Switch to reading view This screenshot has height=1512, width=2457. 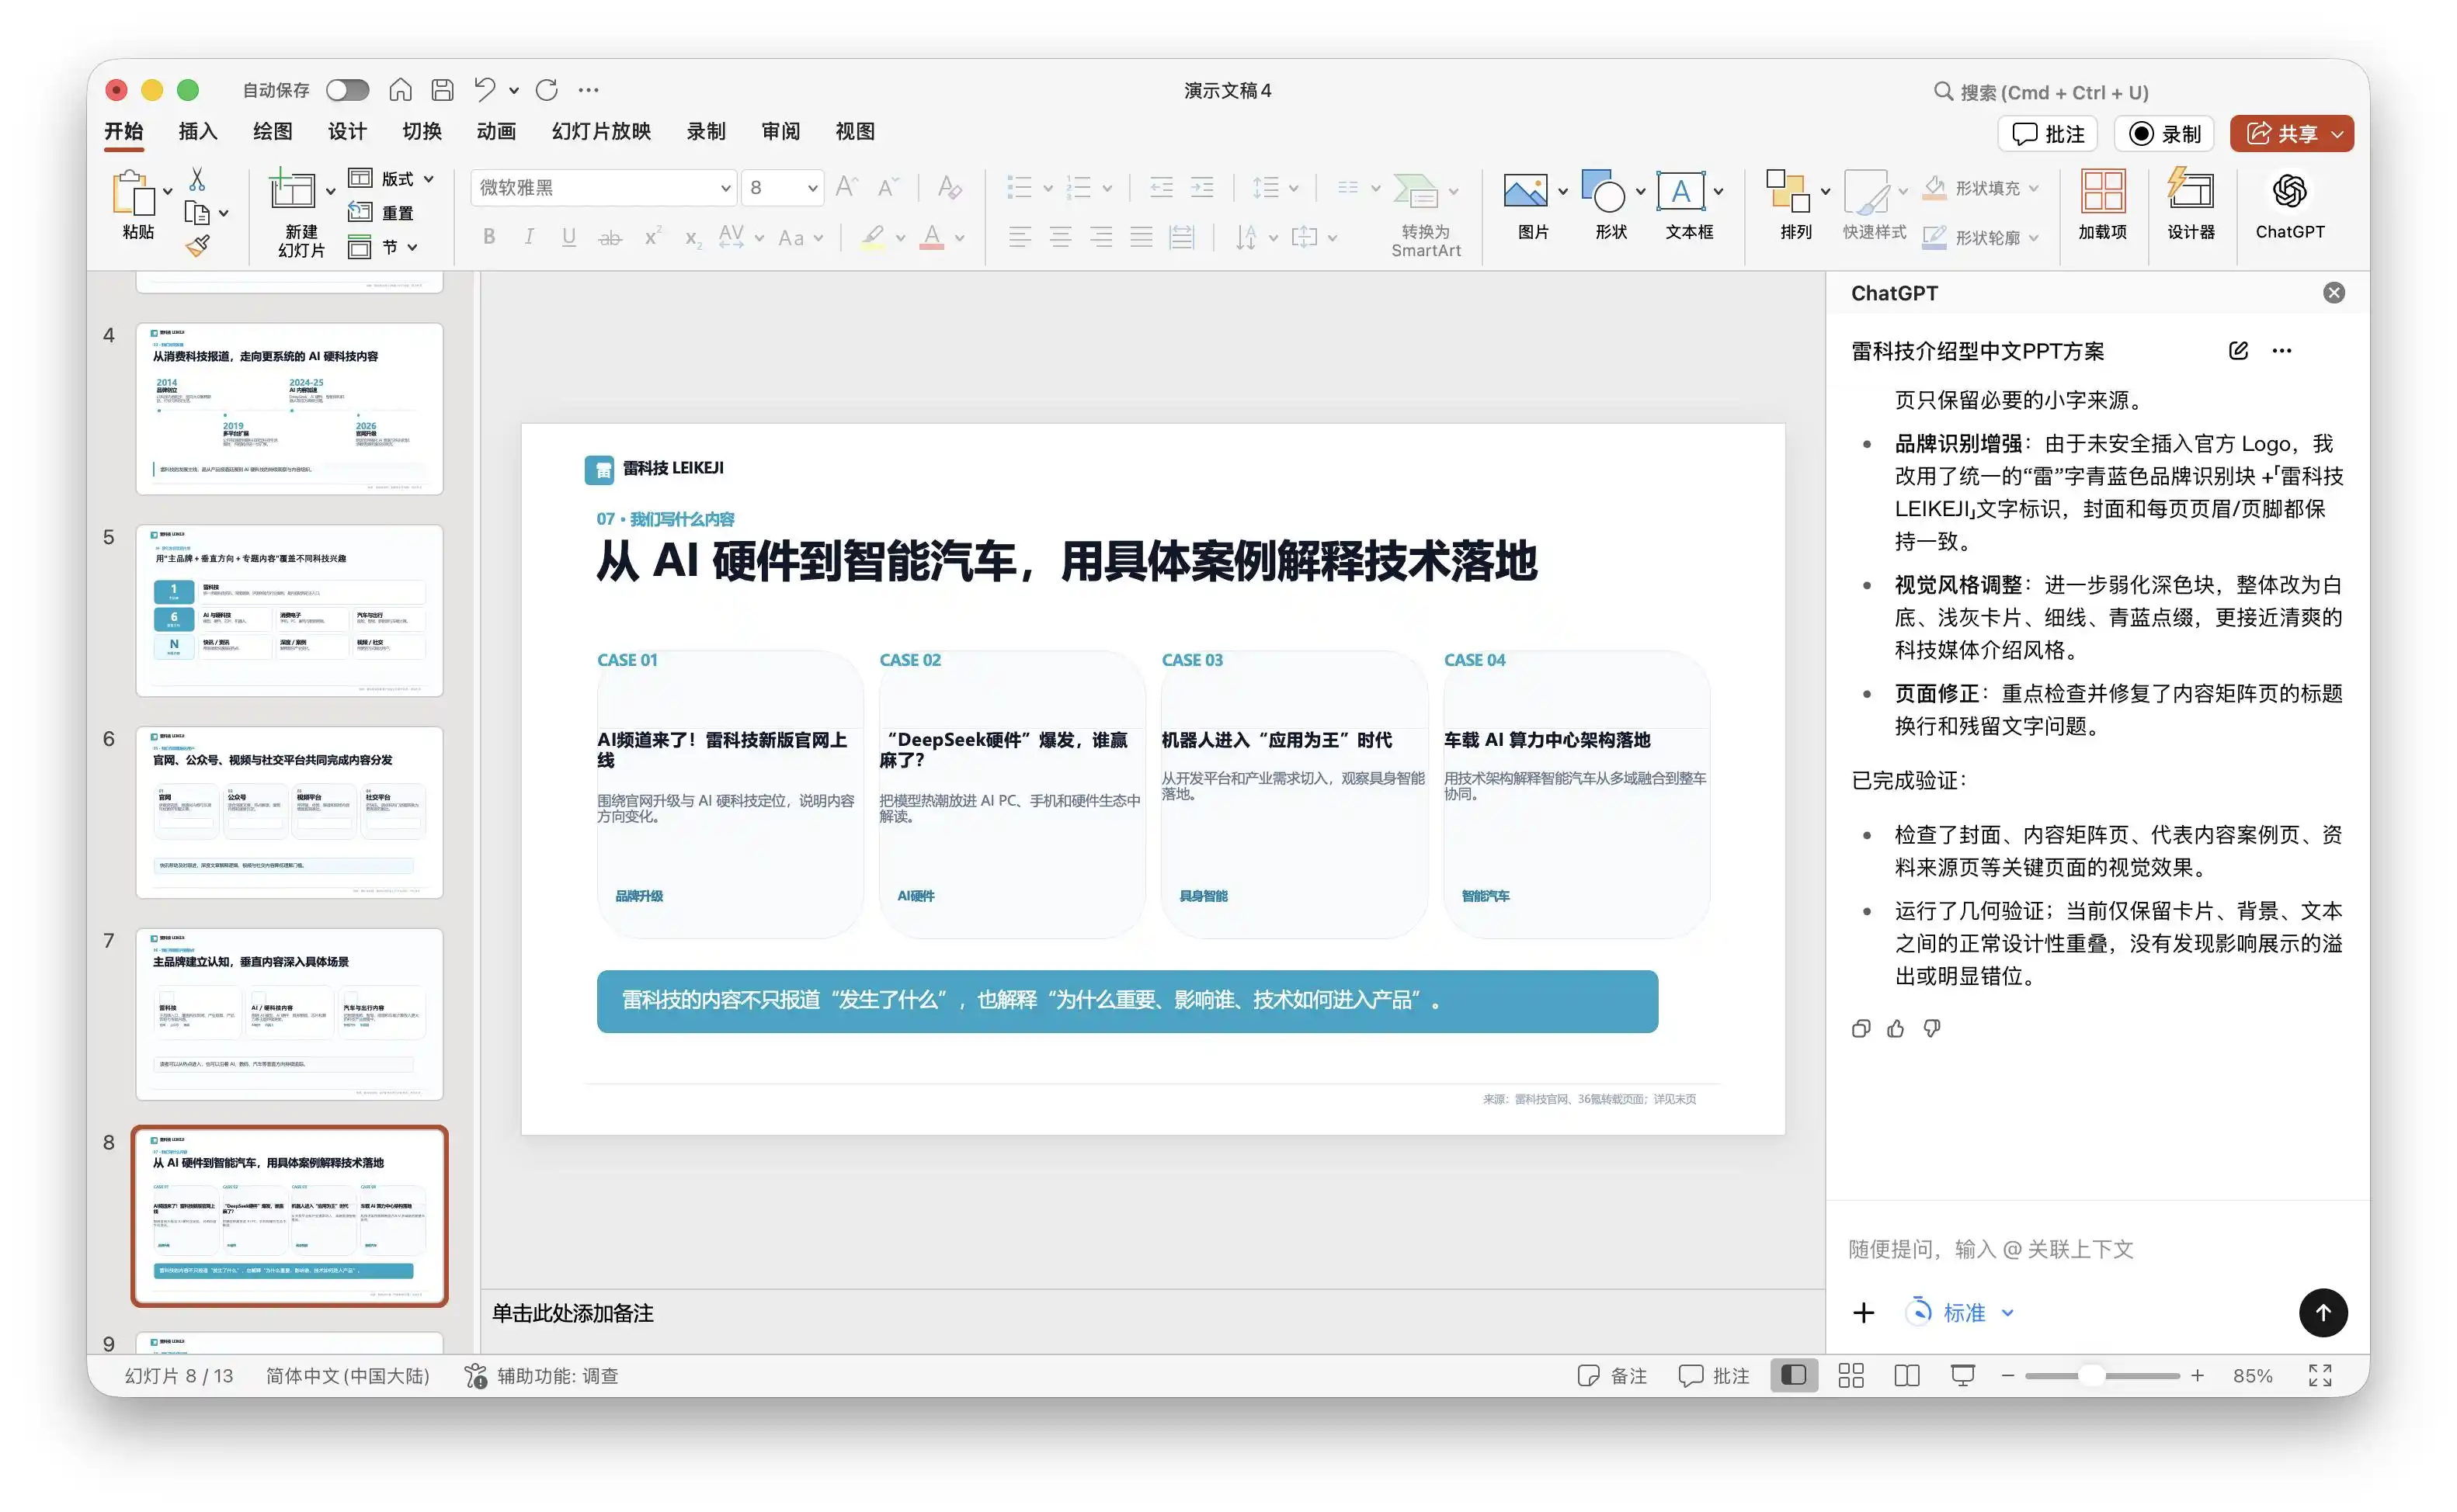(x=1906, y=1376)
